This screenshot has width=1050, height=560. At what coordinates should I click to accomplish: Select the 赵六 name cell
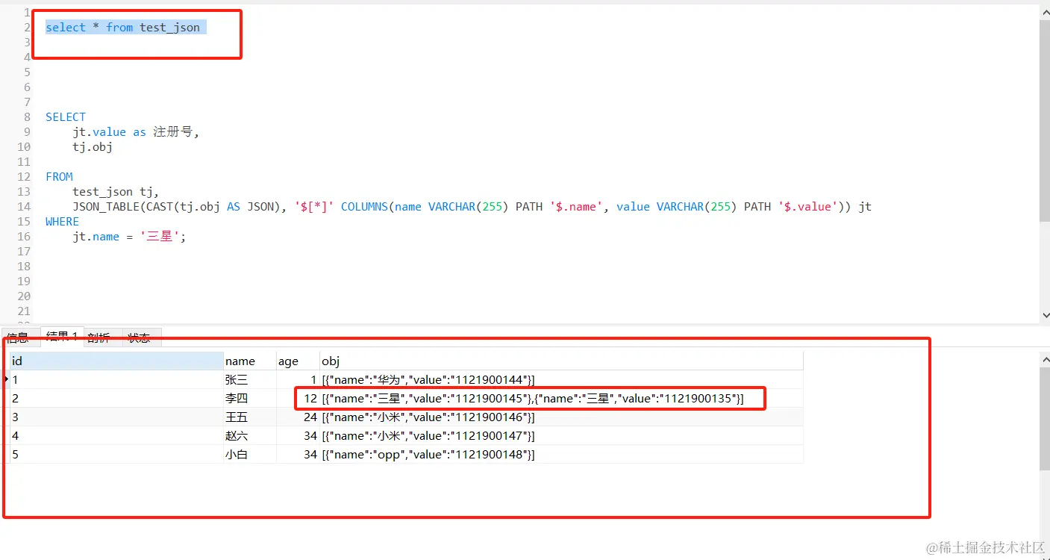[x=250, y=435]
